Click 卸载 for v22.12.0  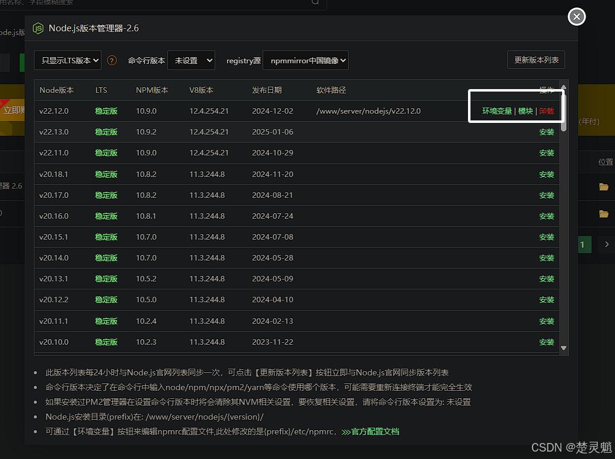click(546, 111)
